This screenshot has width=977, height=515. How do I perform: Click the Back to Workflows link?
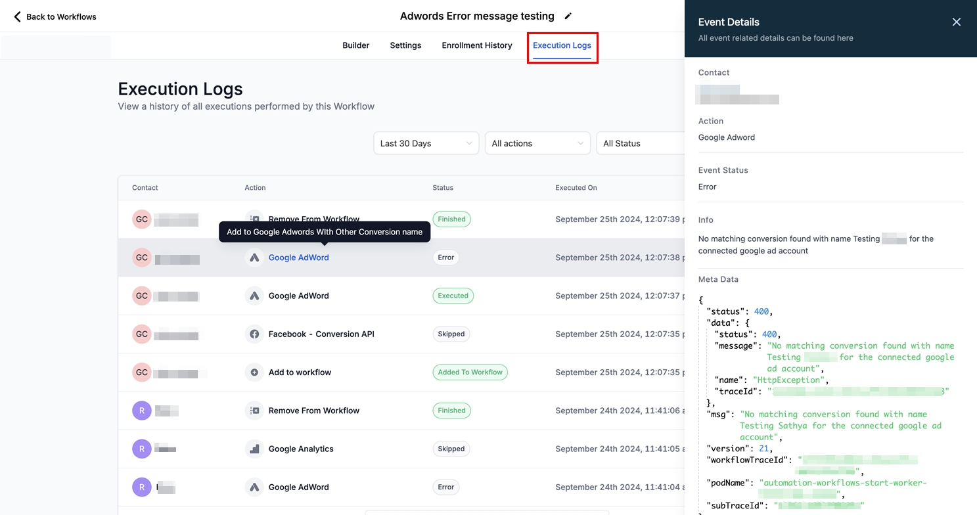[x=61, y=16]
